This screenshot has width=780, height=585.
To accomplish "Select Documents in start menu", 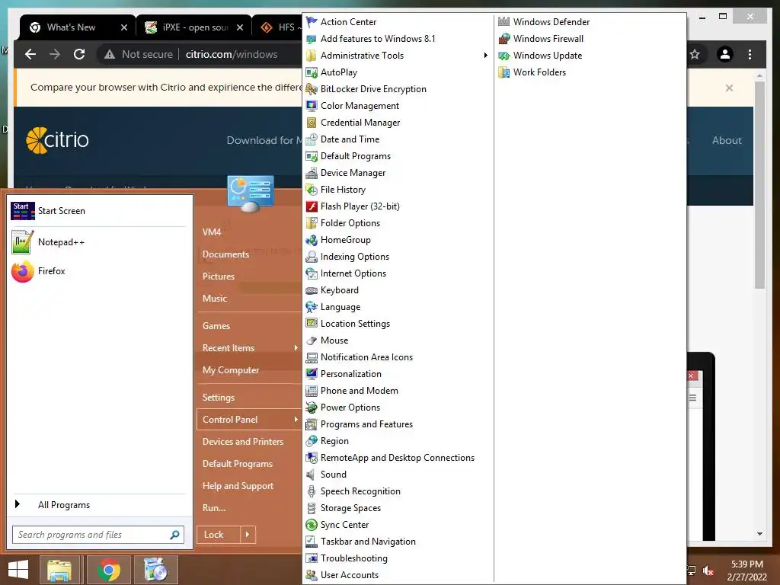I will tap(225, 254).
